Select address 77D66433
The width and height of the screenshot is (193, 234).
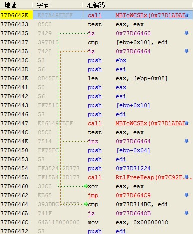tap(14, 24)
